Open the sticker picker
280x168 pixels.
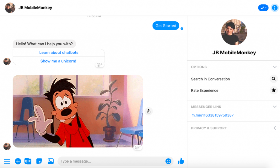pyautogui.click(x=39, y=161)
